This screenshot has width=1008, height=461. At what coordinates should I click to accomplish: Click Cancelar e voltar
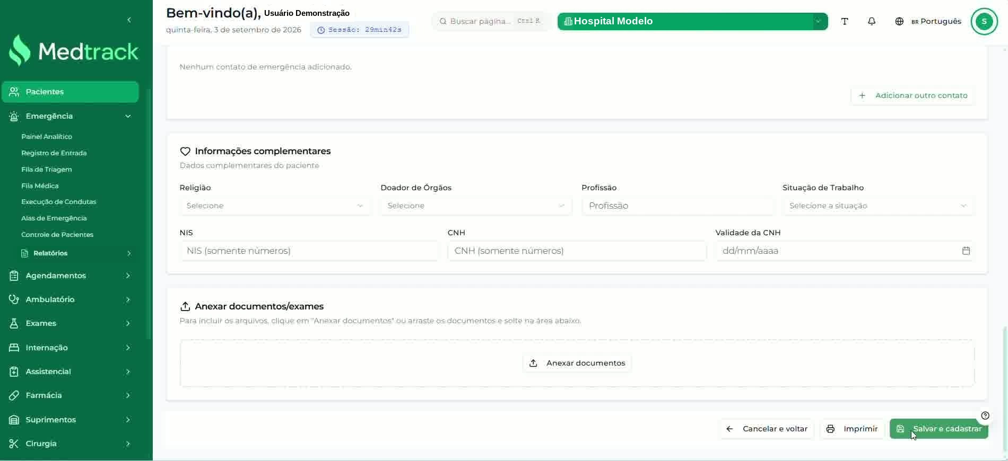(x=767, y=429)
